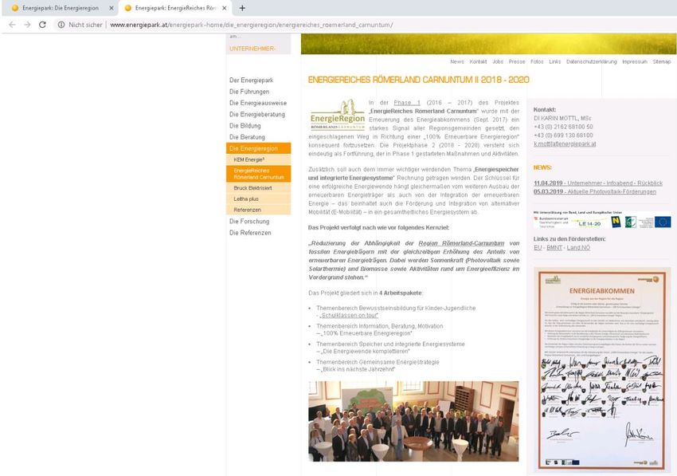Click the Energieabkommen signed document image
This screenshot has height=476, width=677.
tap(603, 368)
